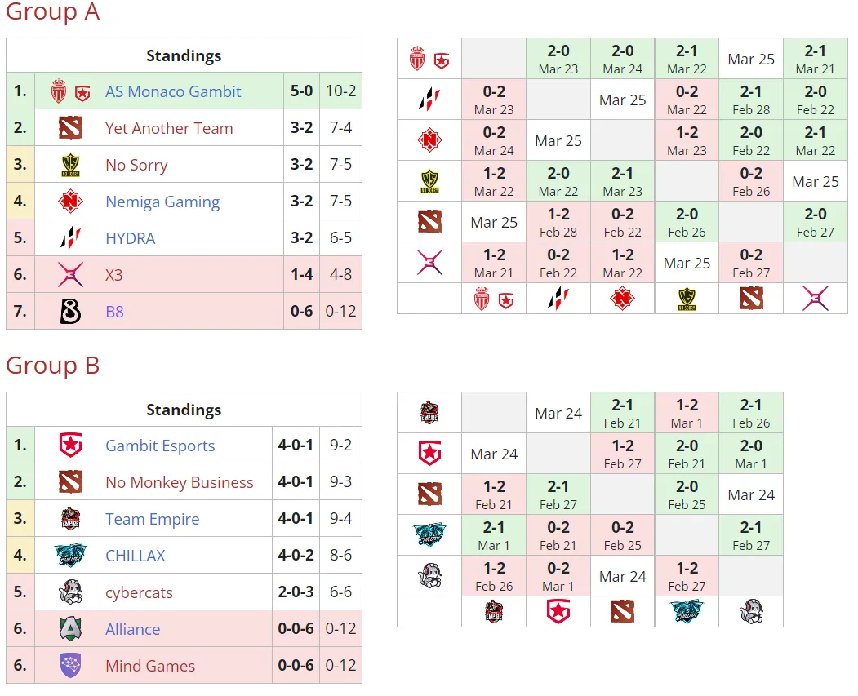Viewport: 858px width, 696px height.
Task: Click the X3 logo in Group A standings
Action: click(70, 274)
